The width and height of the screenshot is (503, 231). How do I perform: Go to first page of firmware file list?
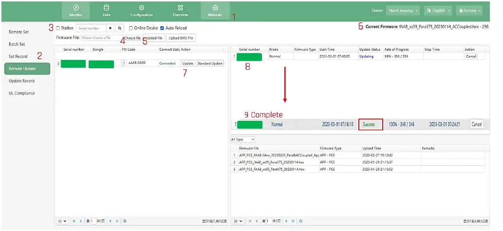pos(250,221)
